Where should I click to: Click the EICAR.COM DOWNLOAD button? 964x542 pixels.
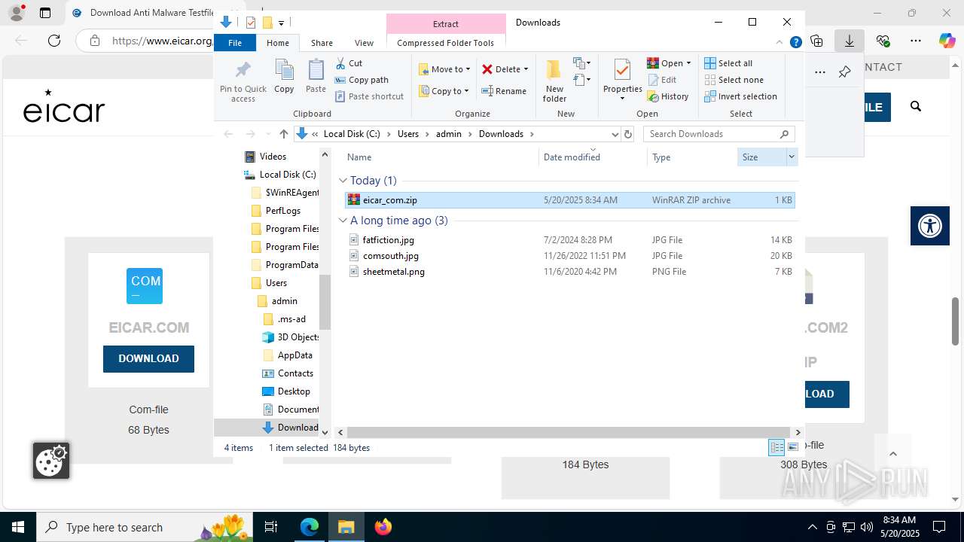pos(148,358)
